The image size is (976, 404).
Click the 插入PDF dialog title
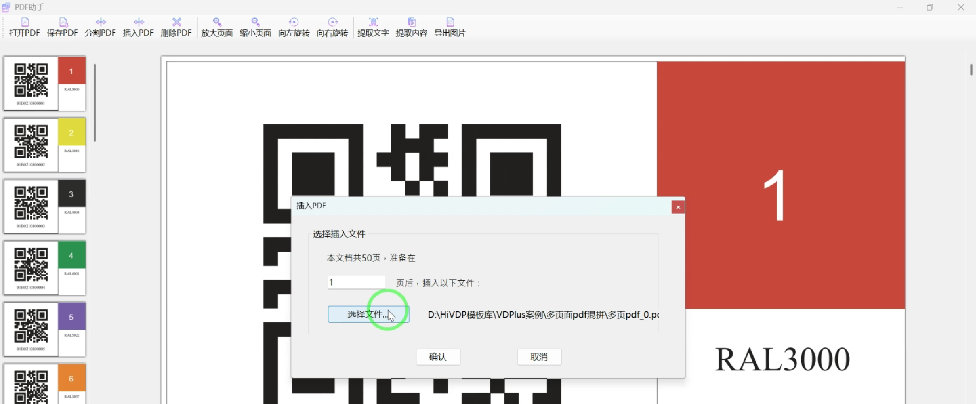311,206
